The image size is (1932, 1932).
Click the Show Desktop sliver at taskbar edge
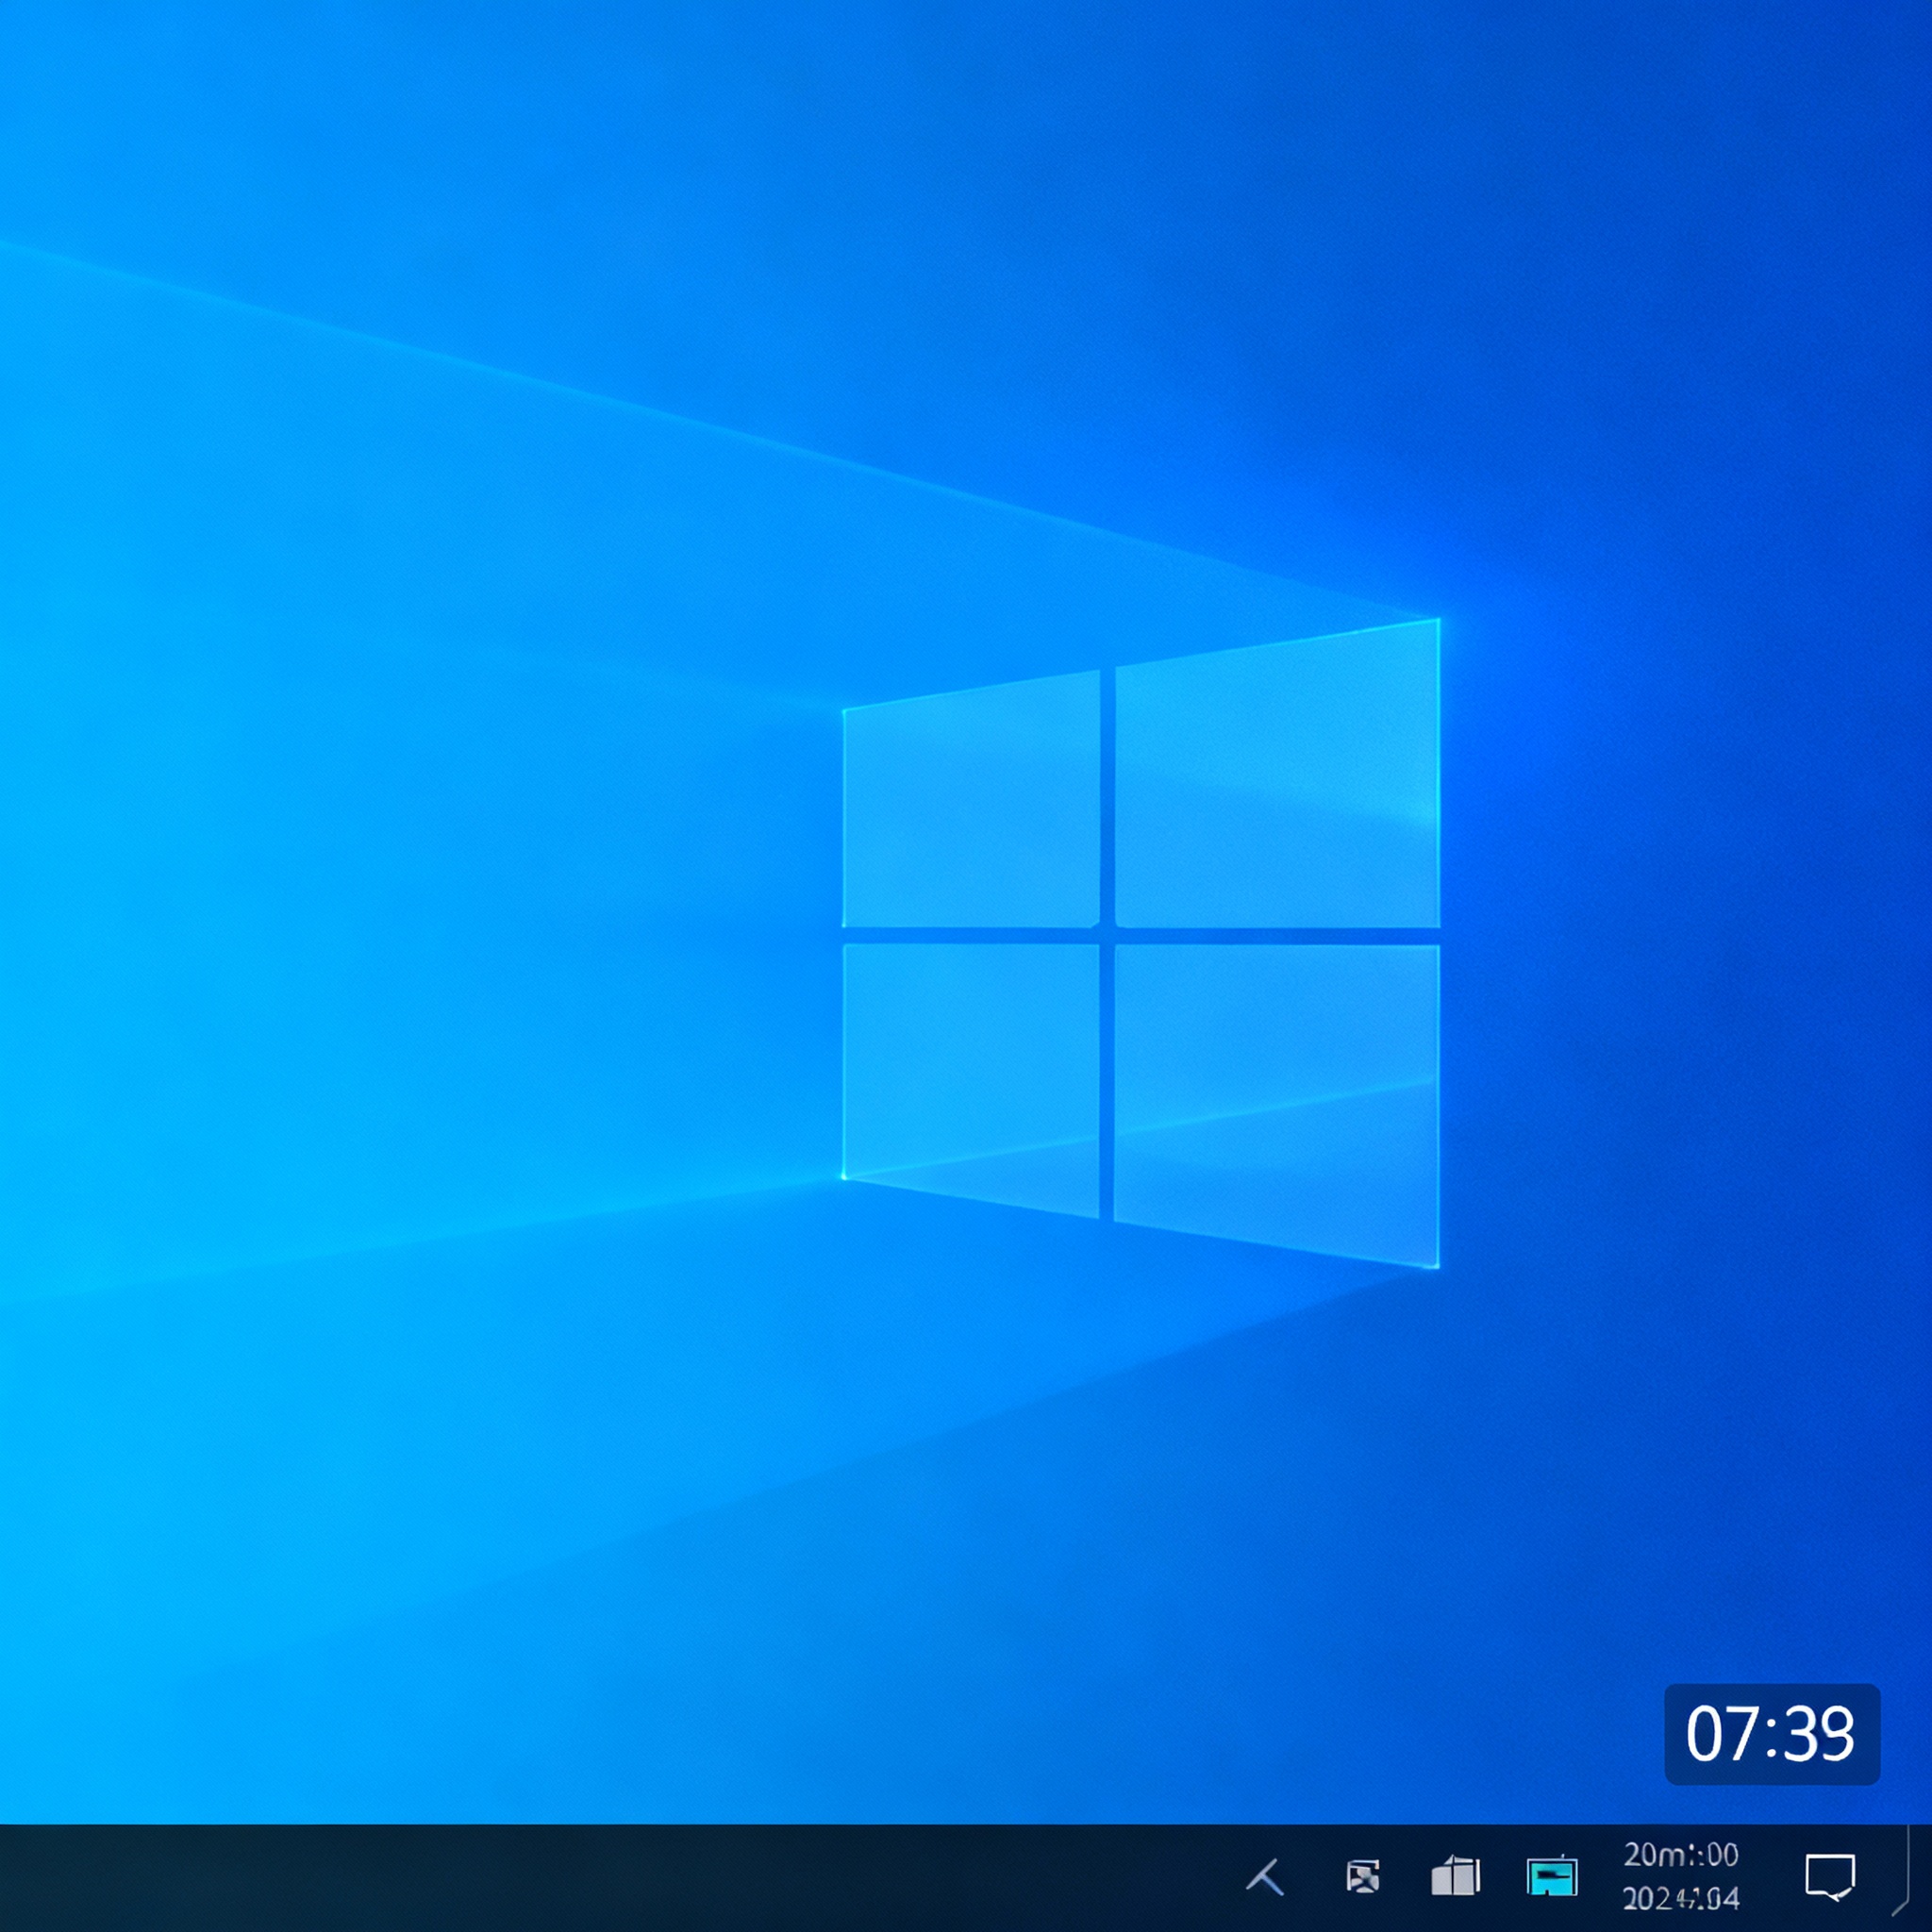[x=1922, y=1877]
